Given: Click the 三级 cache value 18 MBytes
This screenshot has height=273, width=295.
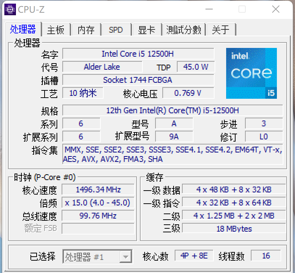Looking at the screenshot, I should click(x=234, y=228).
